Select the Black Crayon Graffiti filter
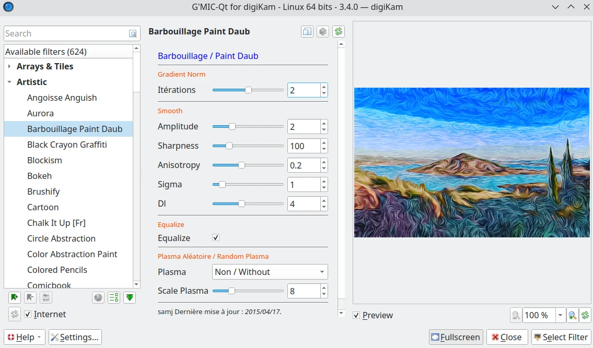The image size is (593, 348). [x=67, y=145]
